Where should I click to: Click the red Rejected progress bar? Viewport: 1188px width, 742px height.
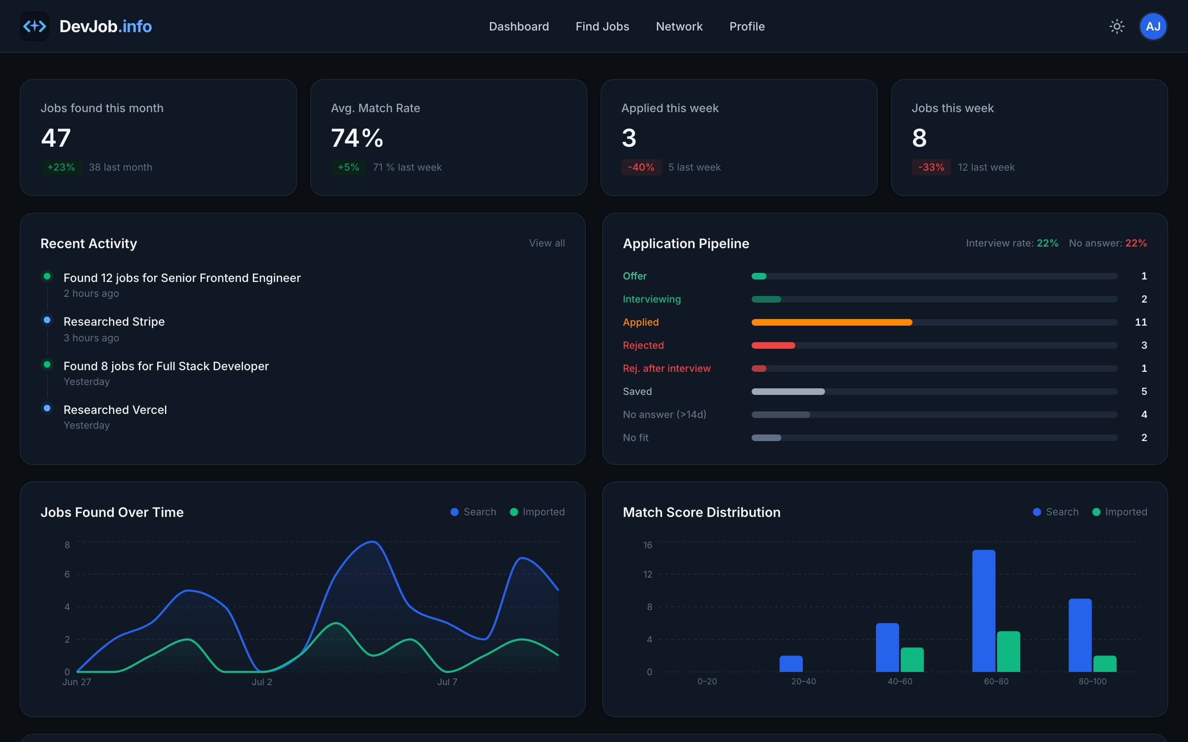(x=773, y=345)
